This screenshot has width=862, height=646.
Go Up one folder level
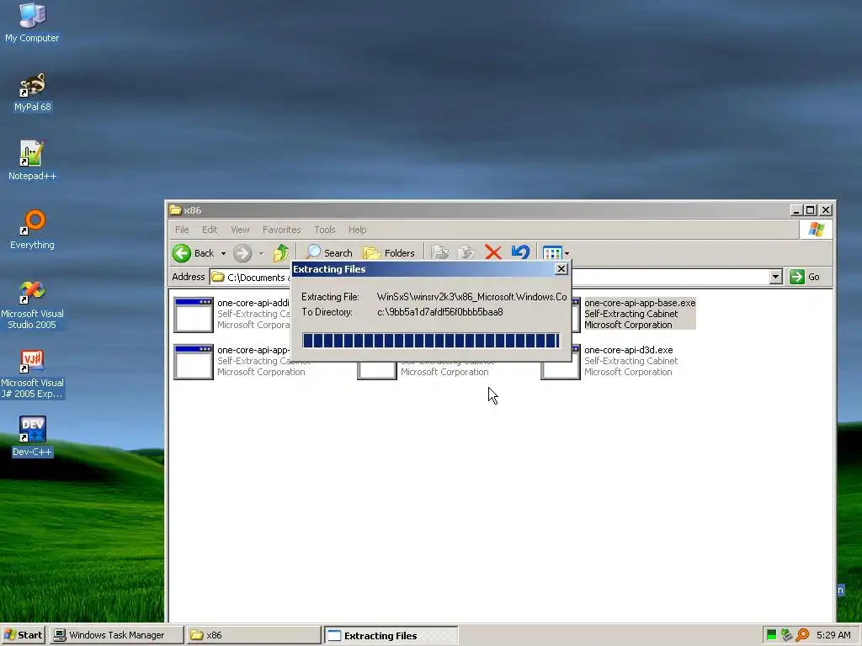(x=281, y=252)
